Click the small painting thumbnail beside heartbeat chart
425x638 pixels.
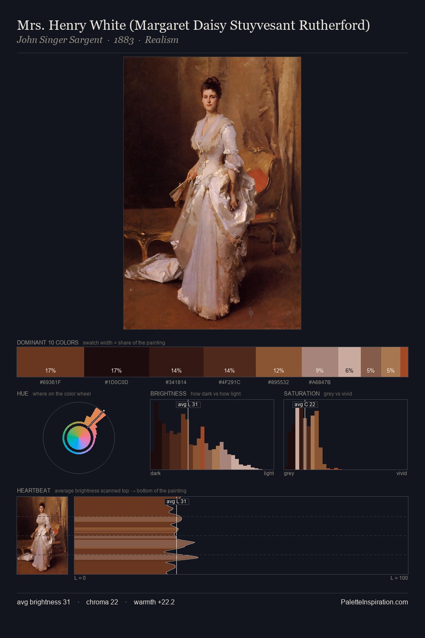point(42,535)
